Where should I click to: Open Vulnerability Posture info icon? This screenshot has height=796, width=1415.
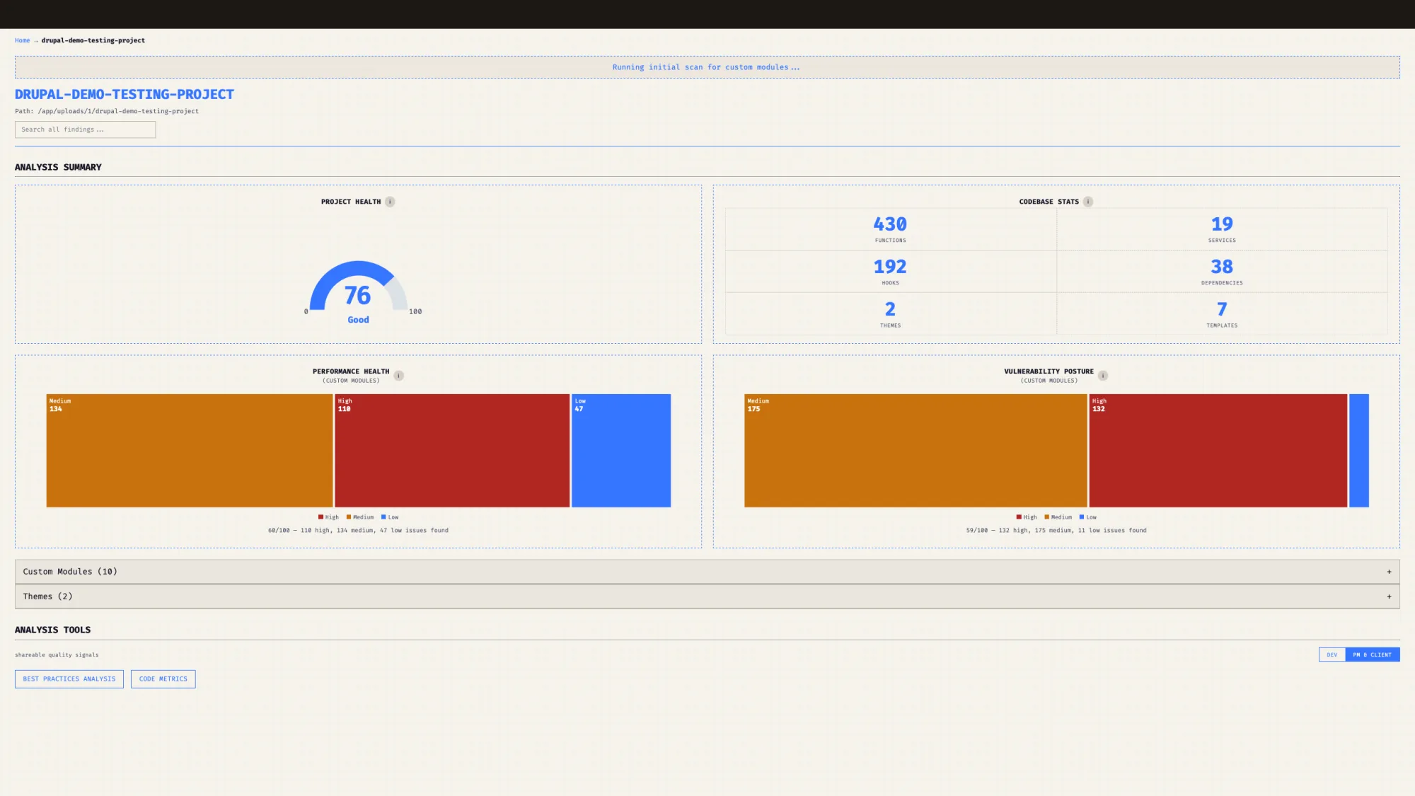[1103, 376]
